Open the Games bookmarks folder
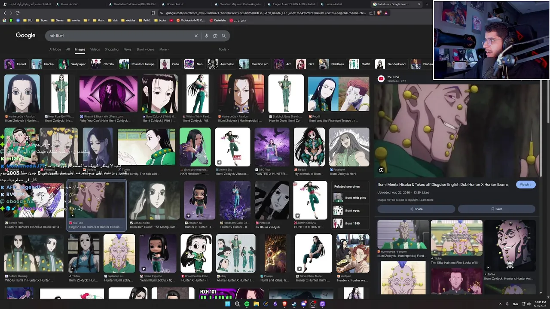The height and width of the screenshot is (309, 550). pyautogui.click(x=57, y=20)
